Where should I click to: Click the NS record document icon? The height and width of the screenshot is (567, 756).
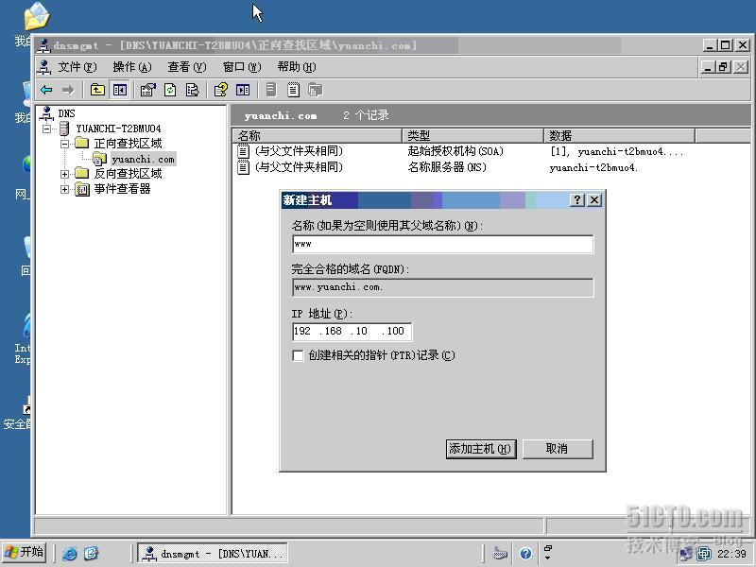click(243, 167)
